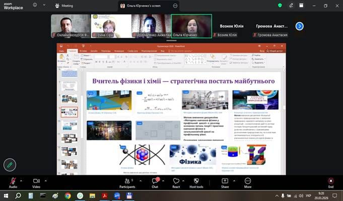Open Host tools
Viewport: 343px width, 201px height.
tap(196, 183)
